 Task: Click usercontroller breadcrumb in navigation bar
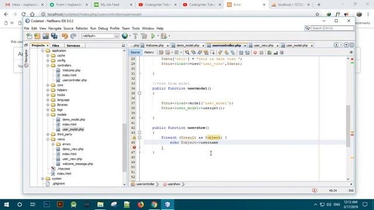(145, 184)
